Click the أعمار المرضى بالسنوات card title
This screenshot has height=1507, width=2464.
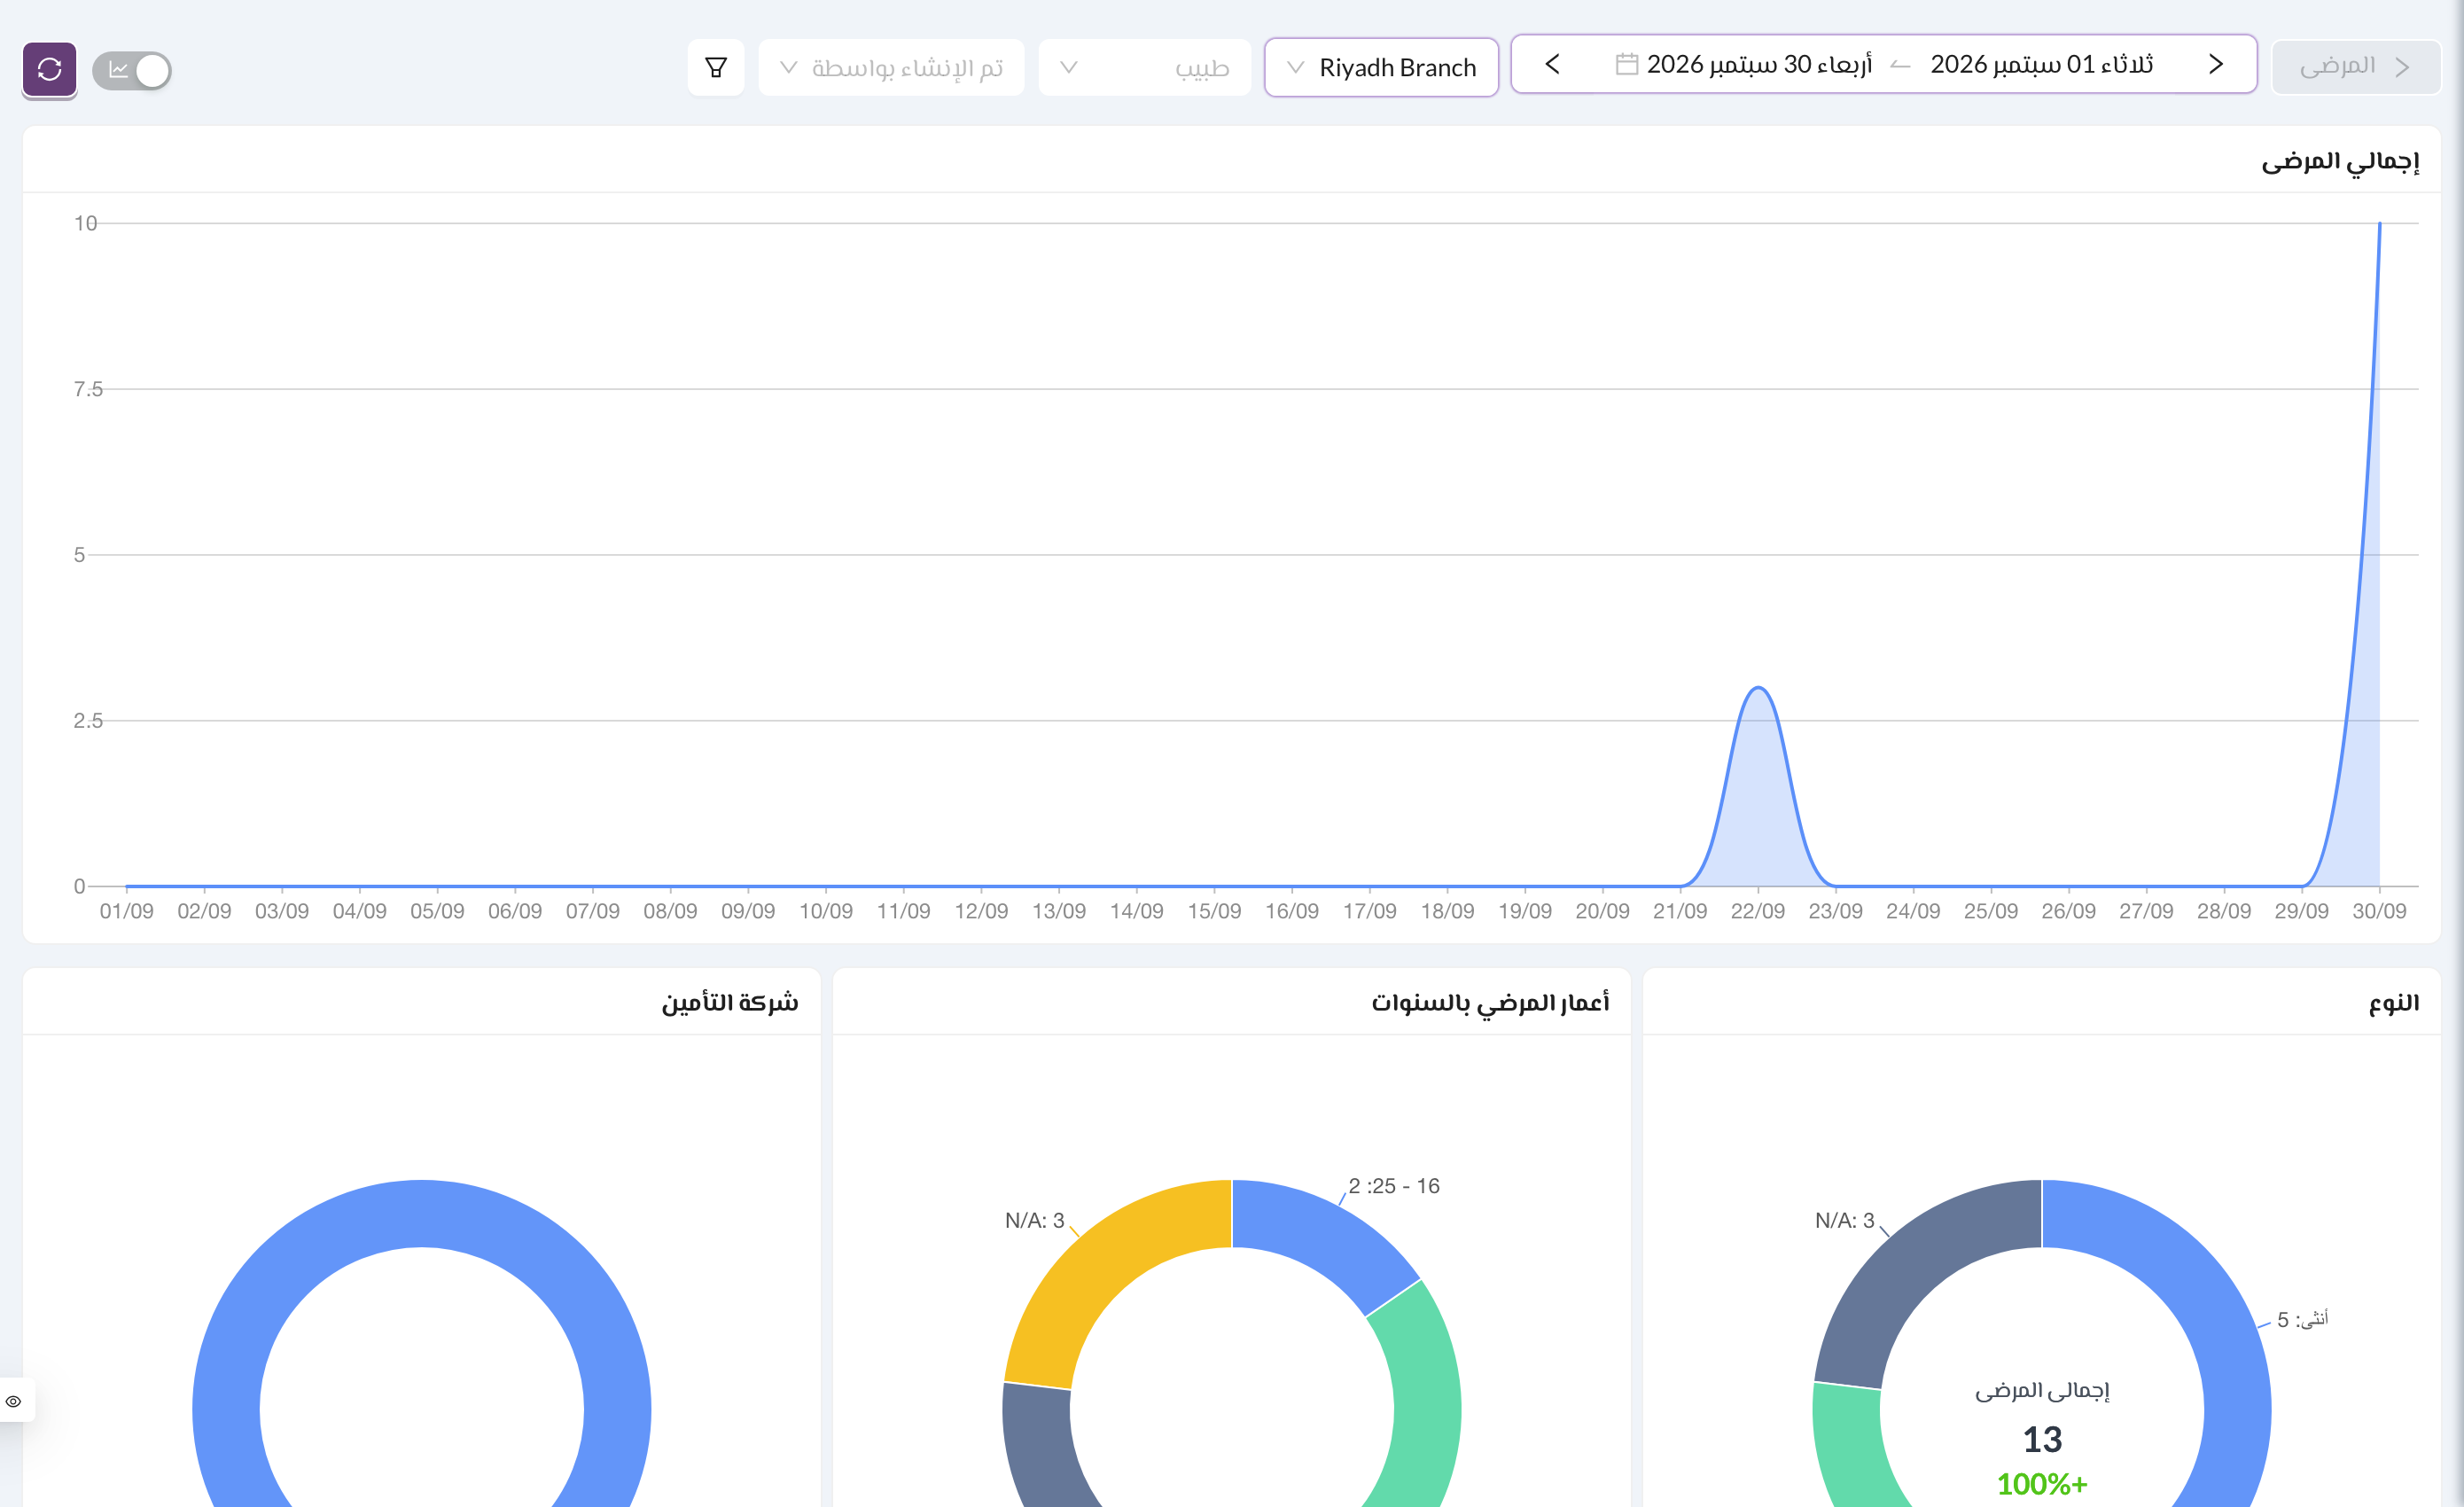click(x=1490, y=1003)
